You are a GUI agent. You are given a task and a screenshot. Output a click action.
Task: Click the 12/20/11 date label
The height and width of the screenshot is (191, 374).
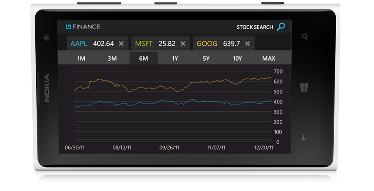(x=263, y=147)
